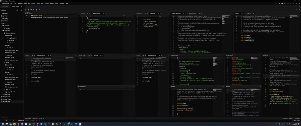Click the refresh icon in script toolbar
Viewport: 301px width, 126px height.
click(31, 10)
